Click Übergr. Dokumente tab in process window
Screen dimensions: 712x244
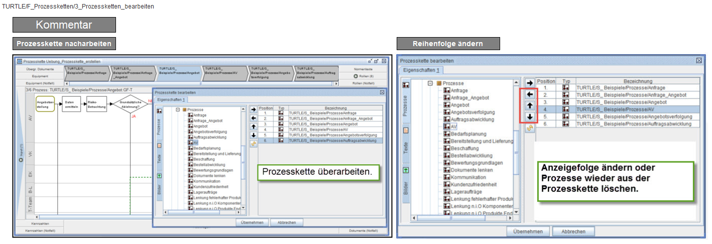(x=40, y=69)
